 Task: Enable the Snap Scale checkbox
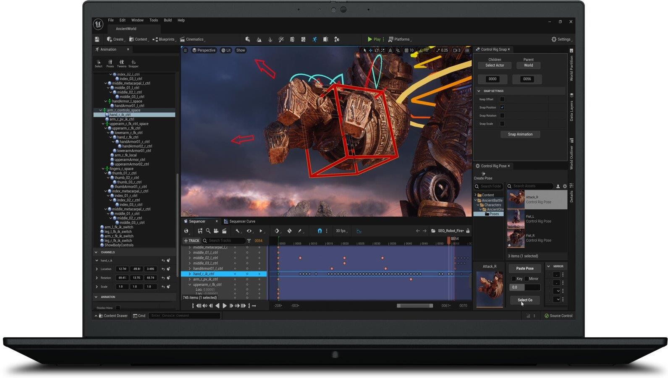tap(502, 124)
